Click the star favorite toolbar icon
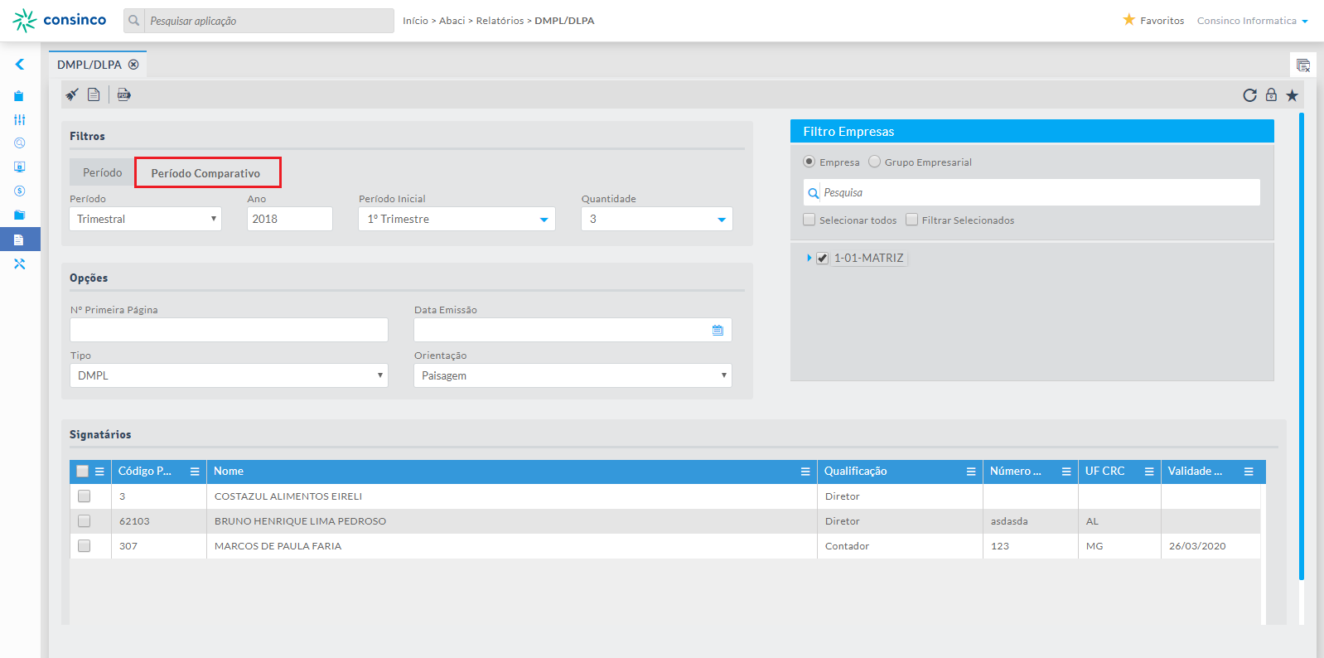Viewport: 1324px width, 658px height. (x=1292, y=95)
